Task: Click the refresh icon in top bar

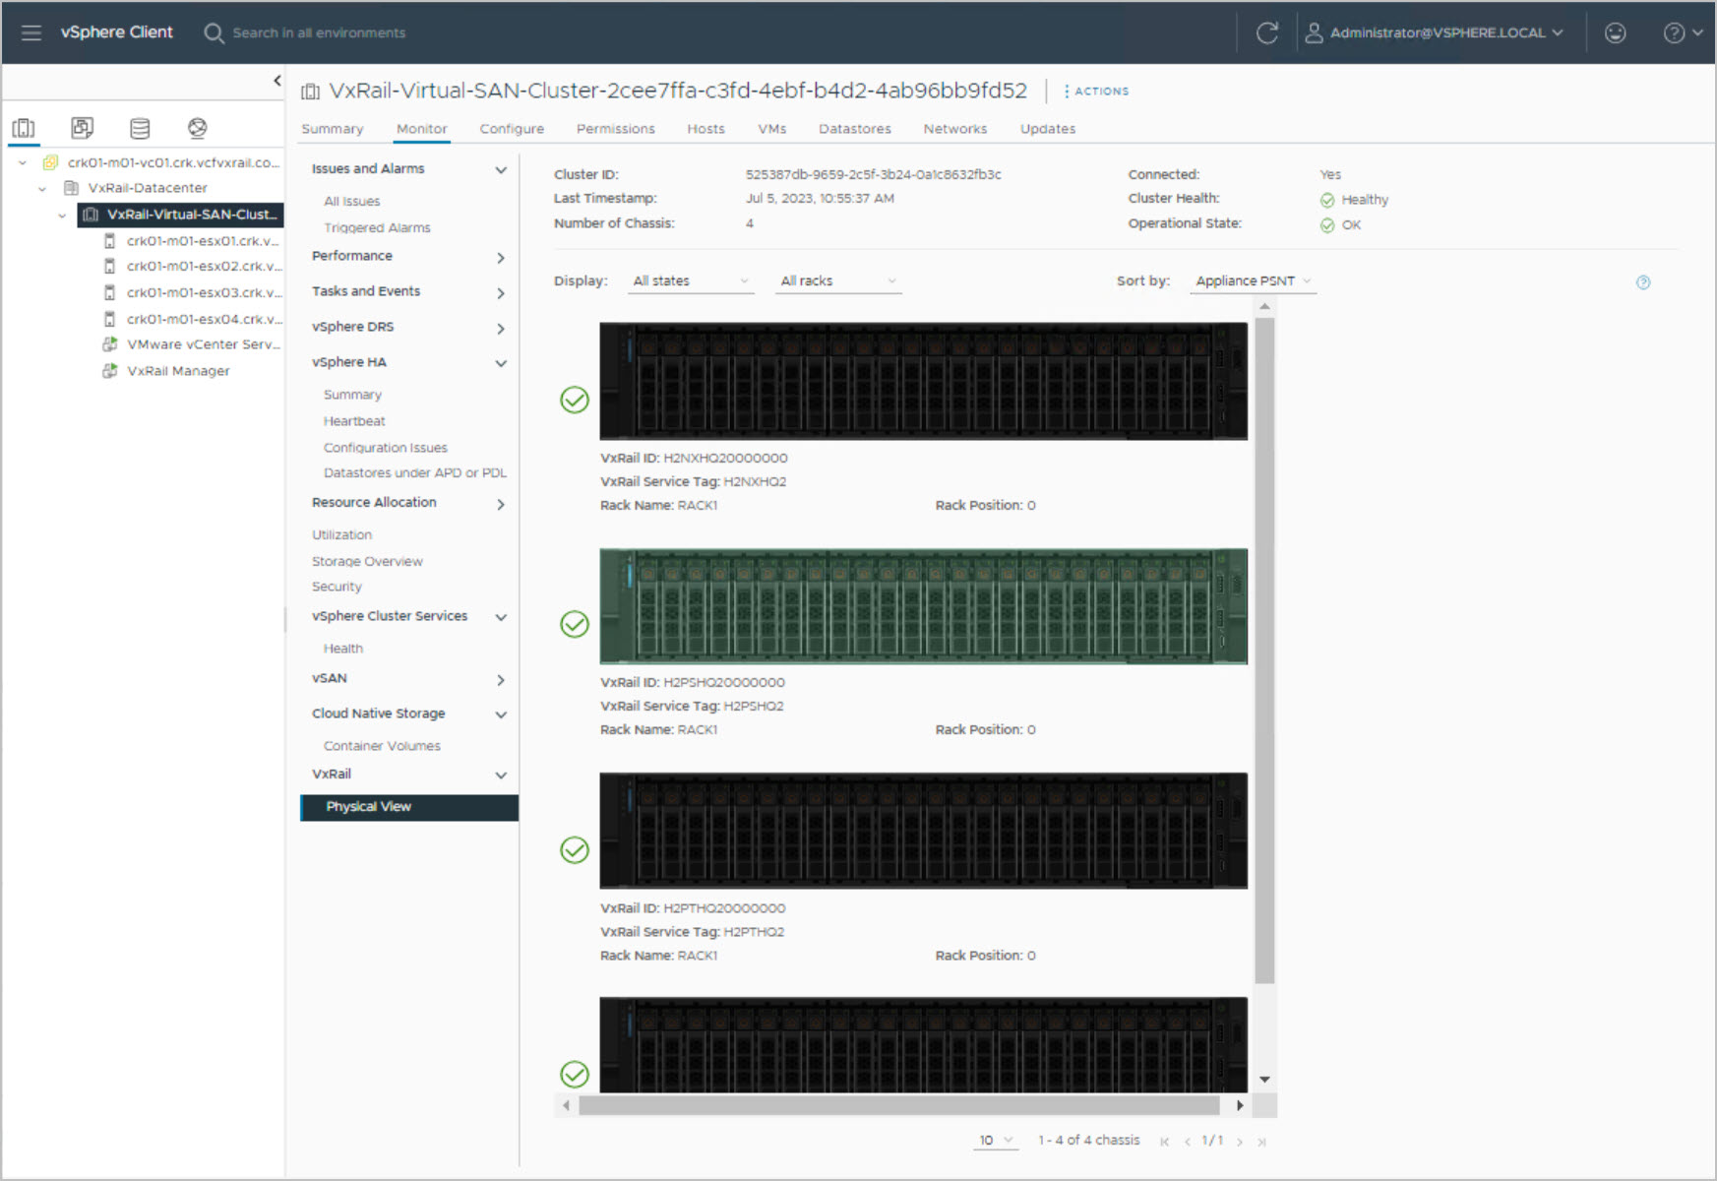Action: click(x=1266, y=32)
